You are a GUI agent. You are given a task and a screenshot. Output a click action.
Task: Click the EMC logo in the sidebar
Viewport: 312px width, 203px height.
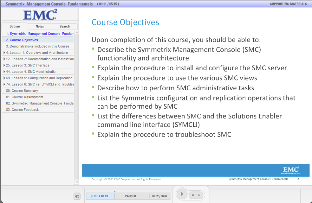click(40, 15)
